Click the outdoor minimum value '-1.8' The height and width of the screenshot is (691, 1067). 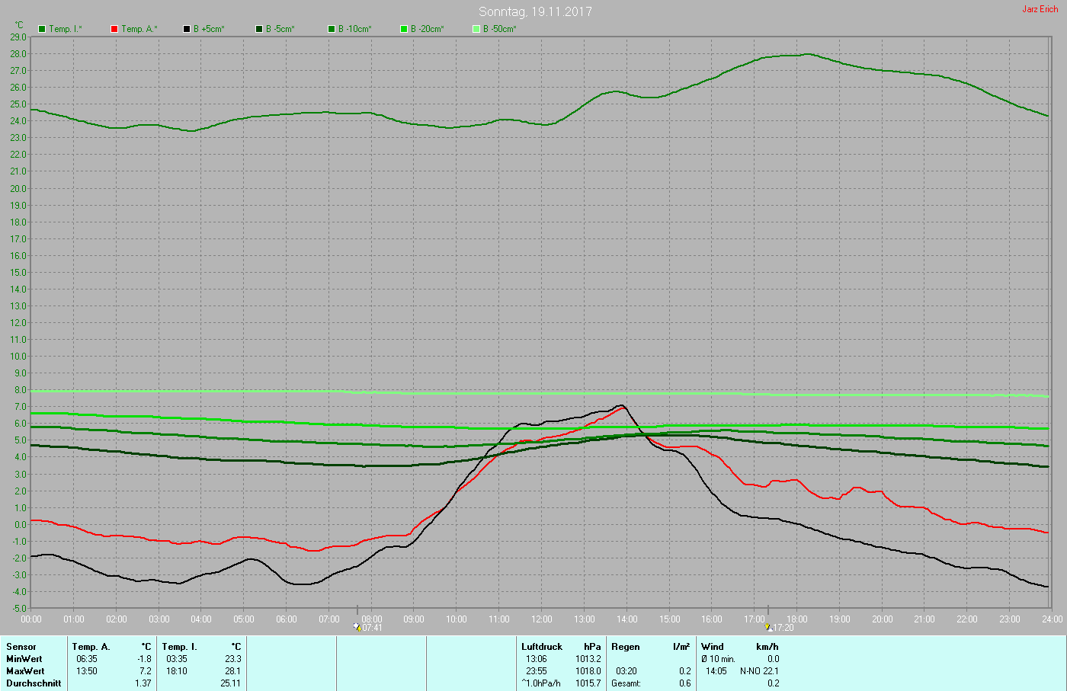pyautogui.click(x=144, y=659)
